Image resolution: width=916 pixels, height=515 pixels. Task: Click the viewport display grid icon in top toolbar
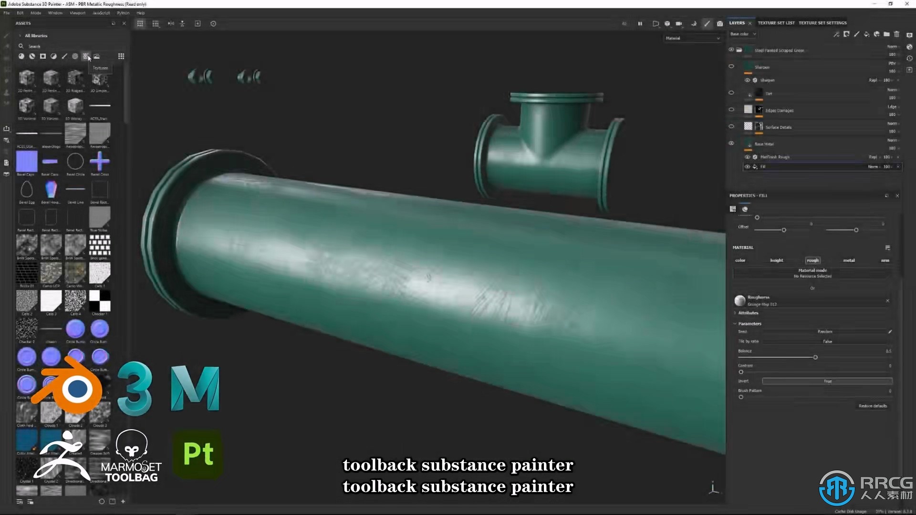(x=140, y=23)
